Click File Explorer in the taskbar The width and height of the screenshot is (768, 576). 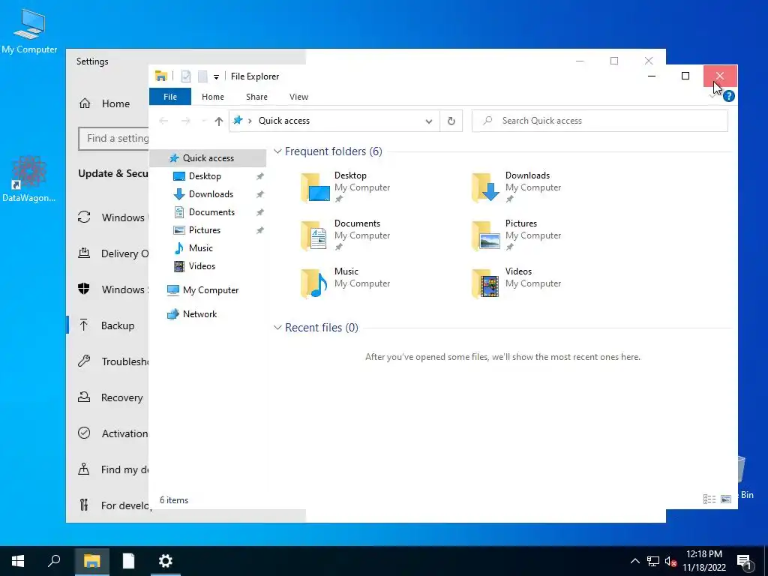[x=91, y=561]
